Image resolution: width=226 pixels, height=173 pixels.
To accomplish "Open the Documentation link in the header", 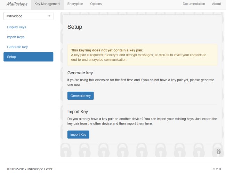I will tap(194, 4).
